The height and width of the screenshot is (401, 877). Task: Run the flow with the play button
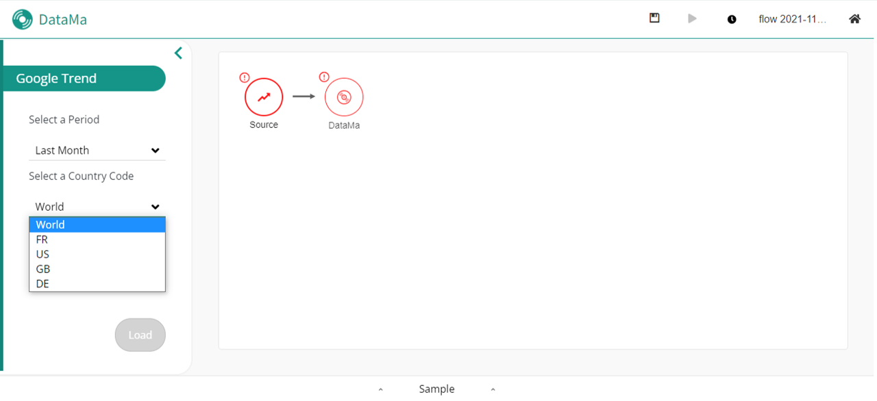[693, 18]
